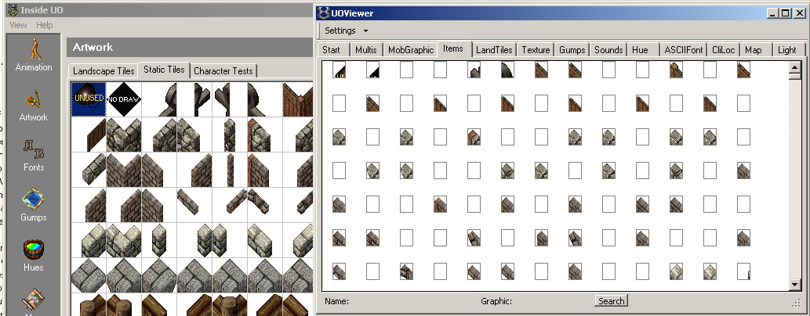Image resolution: width=810 pixels, height=316 pixels.
Task: Select second item thumbnail in UOViewer top row
Action: pos(372,70)
